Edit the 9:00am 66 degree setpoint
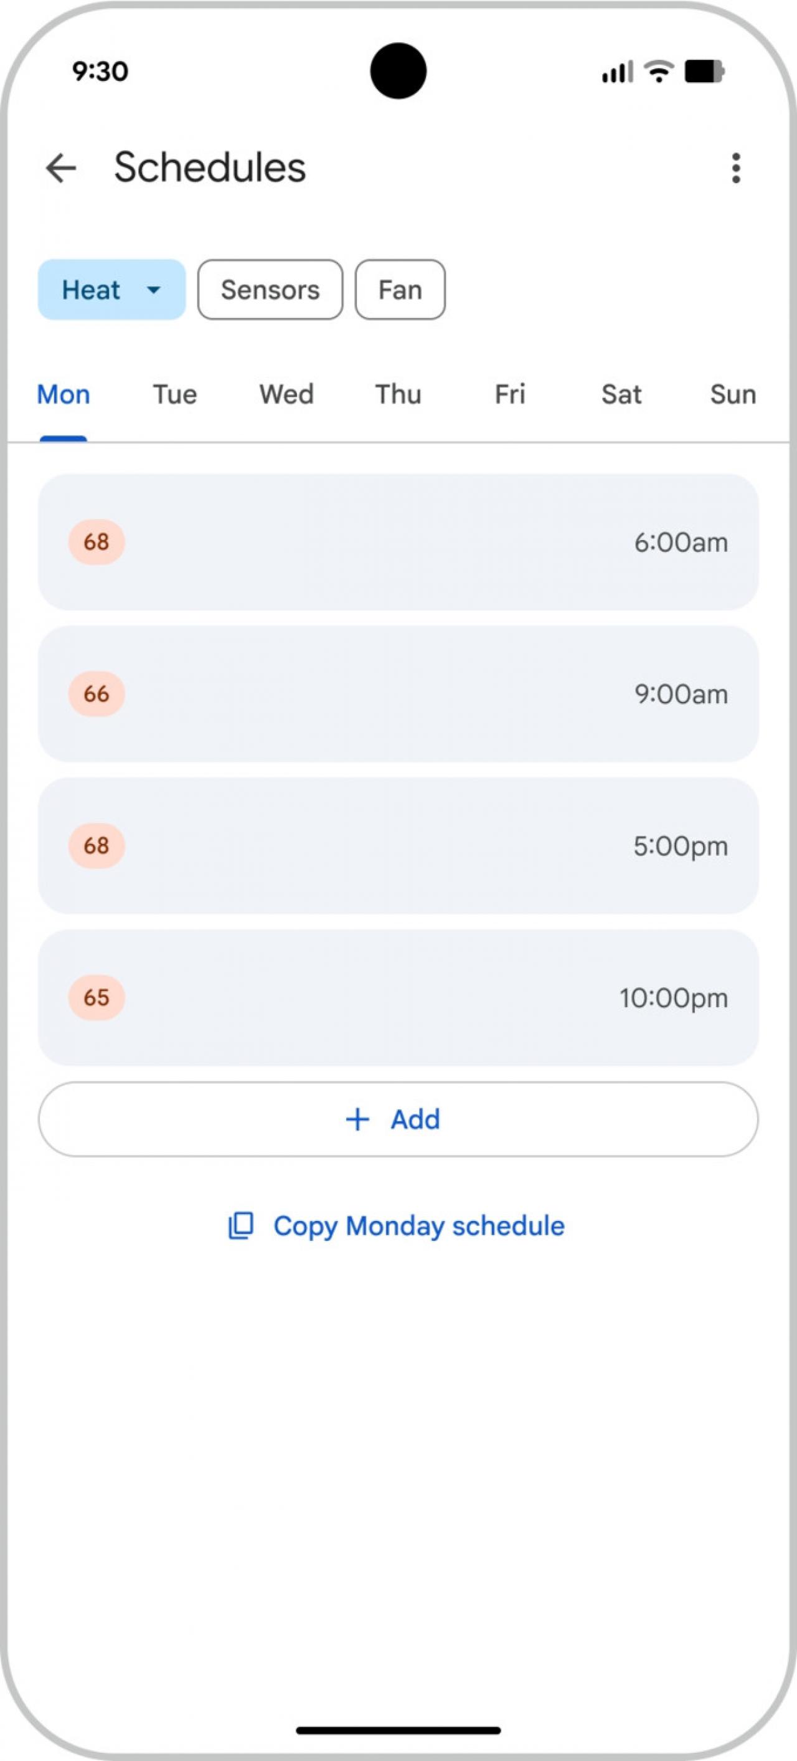The width and height of the screenshot is (797, 1761). pyautogui.click(x=398, y=694)
